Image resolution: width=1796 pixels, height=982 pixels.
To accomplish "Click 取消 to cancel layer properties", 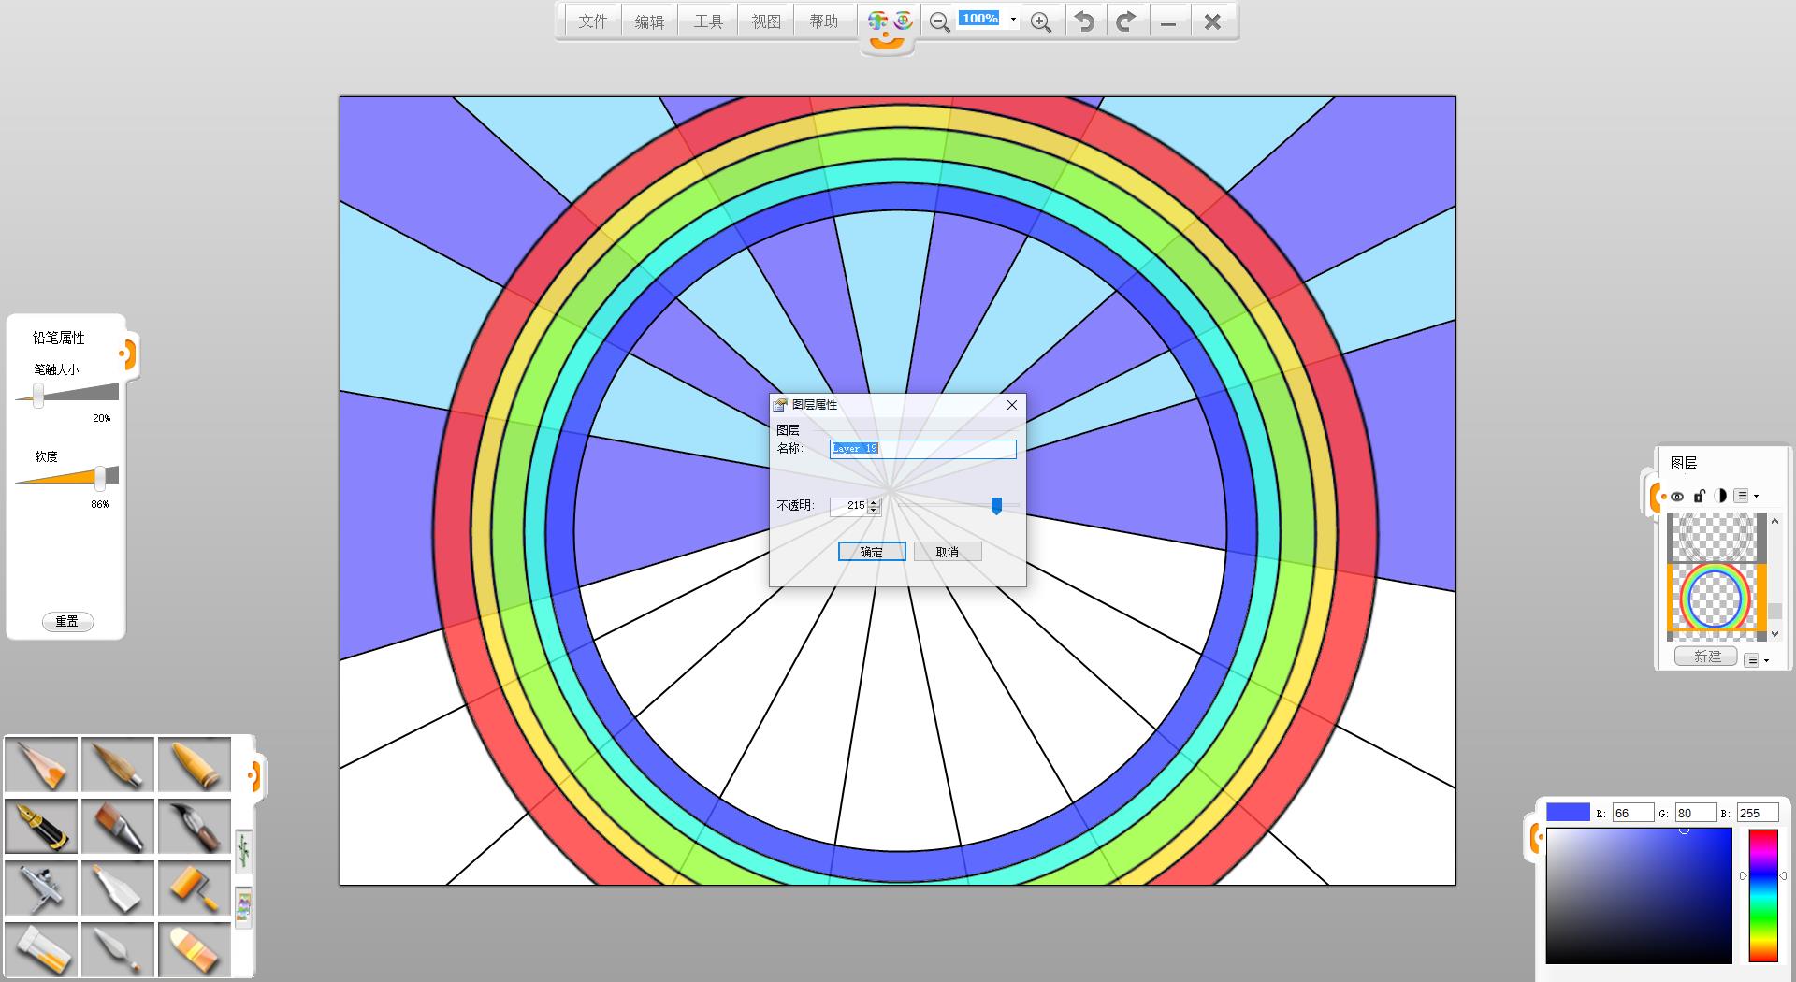I will pyautogui.click(x=948, y=552).
